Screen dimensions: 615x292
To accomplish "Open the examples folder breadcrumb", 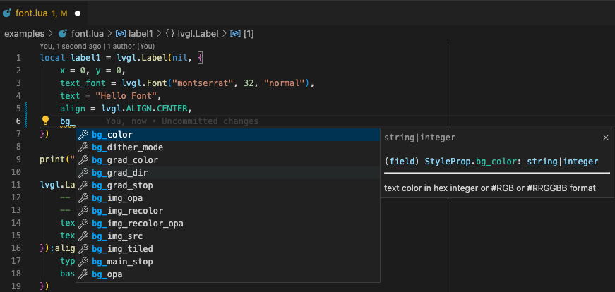I will 24,33.
